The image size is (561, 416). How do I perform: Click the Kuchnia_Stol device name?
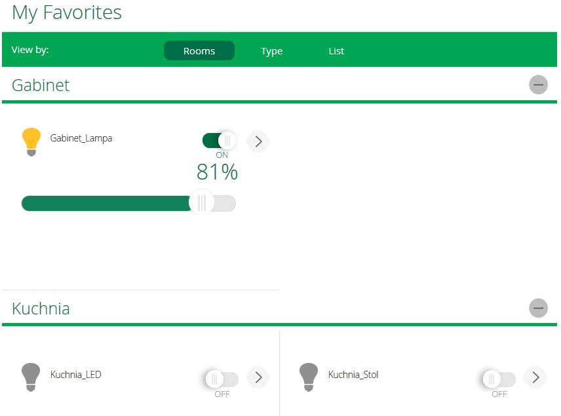click(353, 375)
